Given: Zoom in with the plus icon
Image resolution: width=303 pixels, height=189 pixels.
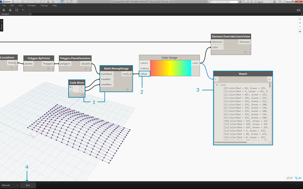Looking at the screenshot, I should pos(300,23).
